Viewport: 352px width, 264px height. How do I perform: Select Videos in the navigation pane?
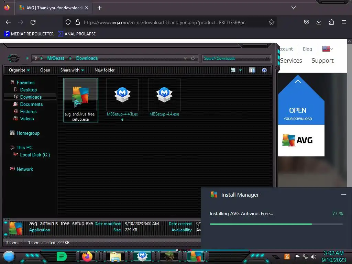(27, 119)
